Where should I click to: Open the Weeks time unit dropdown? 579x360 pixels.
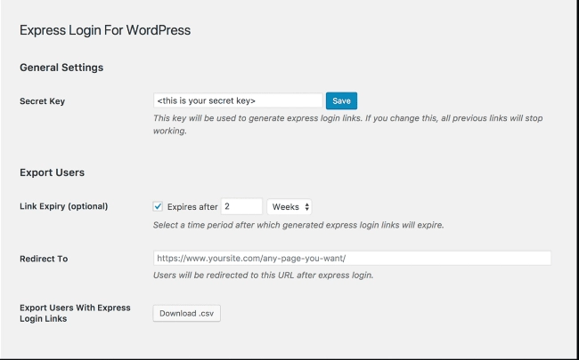click(289, 207)
